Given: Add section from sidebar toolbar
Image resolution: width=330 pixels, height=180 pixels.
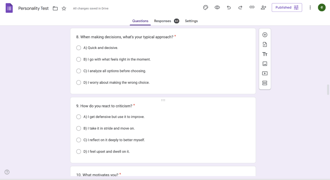Looking at the screenshot, I should [x=265, y=83].
